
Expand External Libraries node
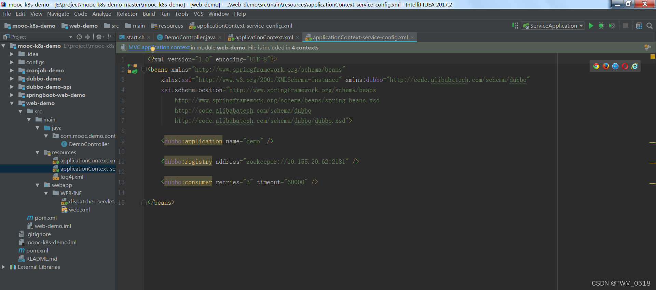pos(3,267)
